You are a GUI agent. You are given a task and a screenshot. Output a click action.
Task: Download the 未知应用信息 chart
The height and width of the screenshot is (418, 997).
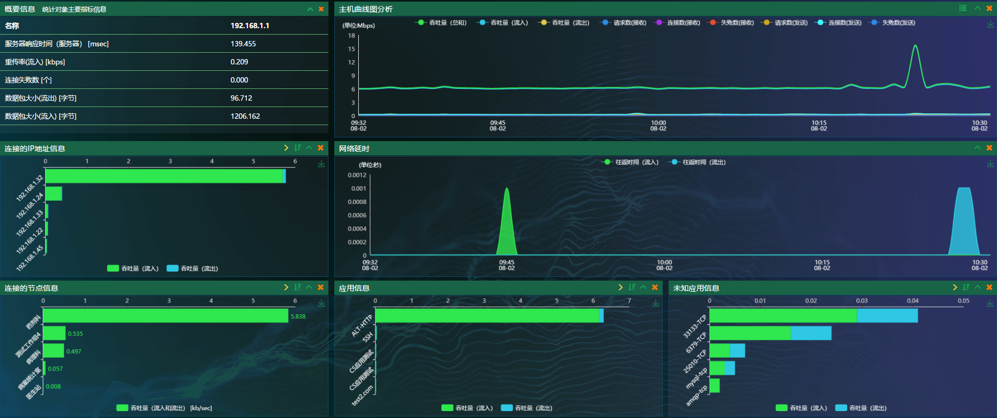990,304
